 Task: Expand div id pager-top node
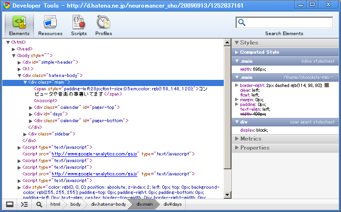click(31, 107)
